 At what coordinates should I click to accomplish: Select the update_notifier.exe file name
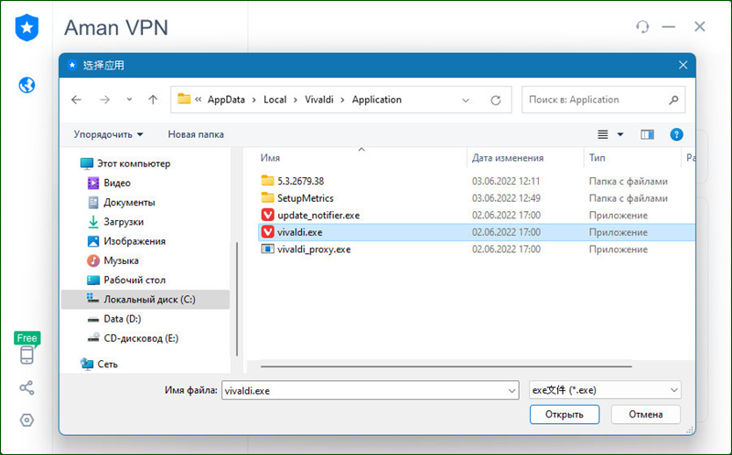(x=318, y=216)
